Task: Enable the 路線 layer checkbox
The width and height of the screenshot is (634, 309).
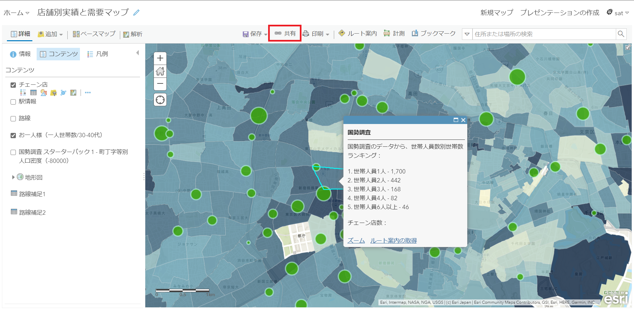Action: click(x=13, y=119)
